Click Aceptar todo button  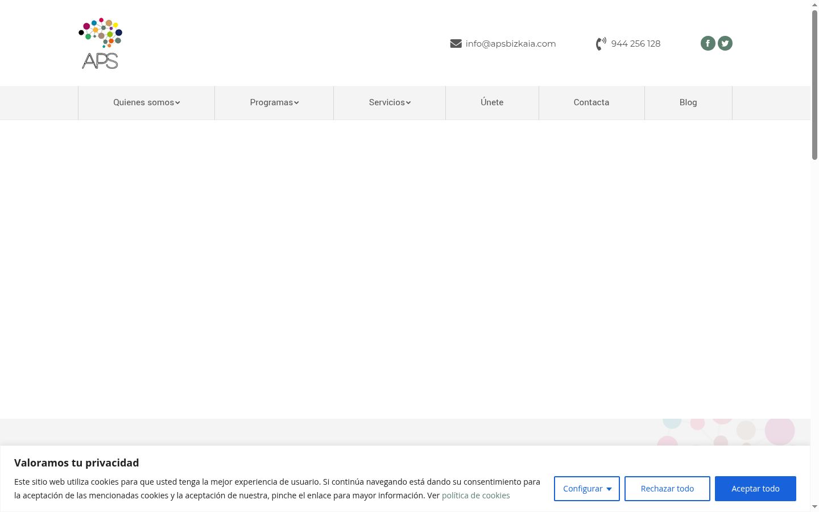pos(755,489)
